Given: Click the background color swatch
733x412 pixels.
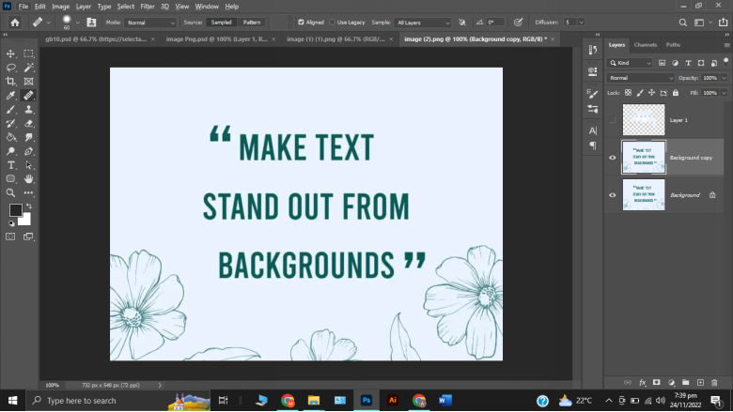Looking at the screenshot, I should tap(25, 221).
